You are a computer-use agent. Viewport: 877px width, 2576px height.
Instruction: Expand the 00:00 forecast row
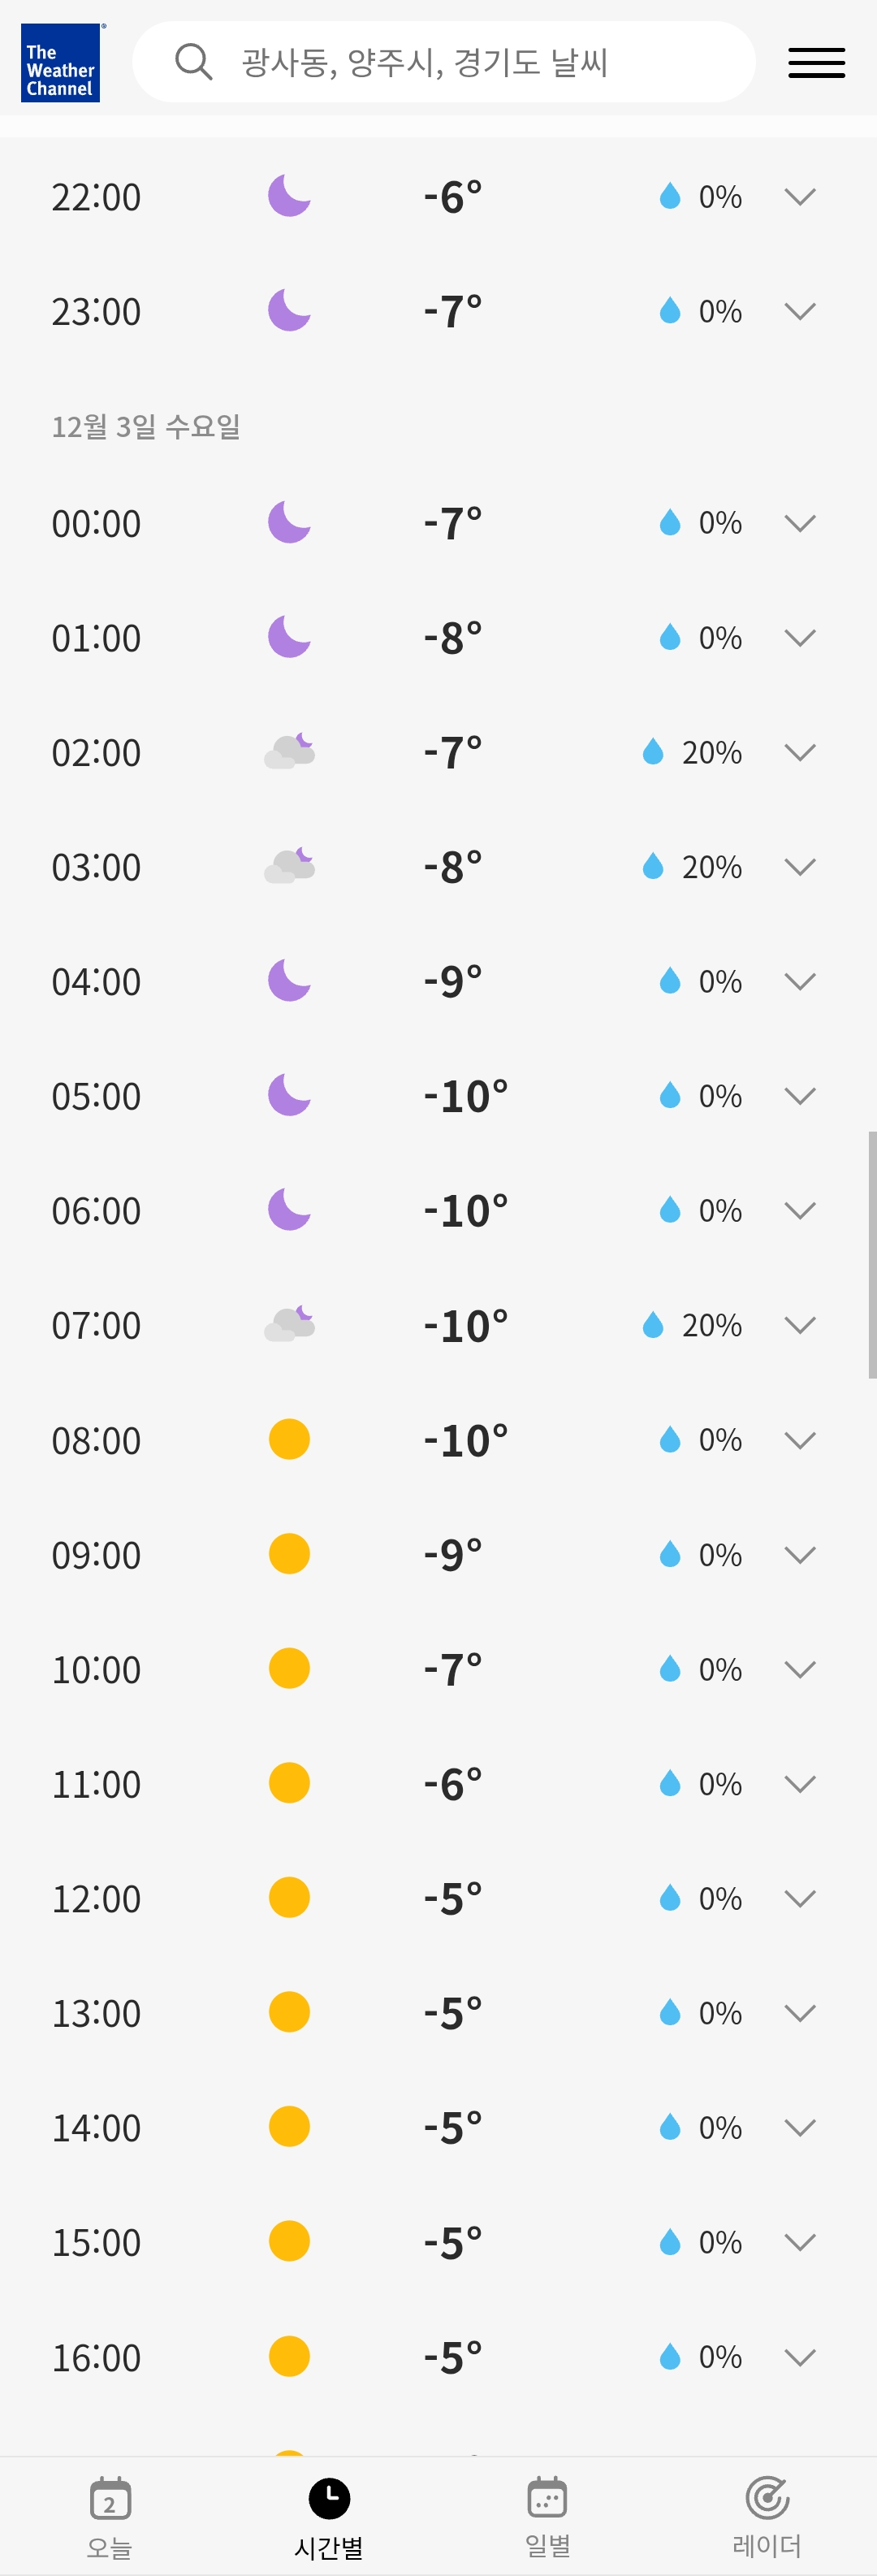pyautogui.click(x=800, y=523)
